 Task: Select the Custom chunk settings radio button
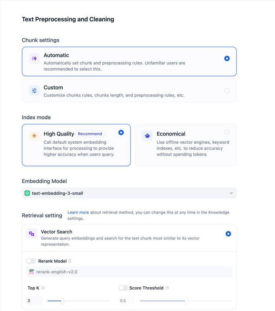pos(227,91)
